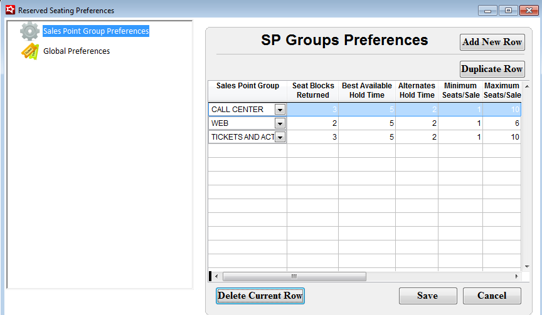The image size is (542, 315).
Task: Open Global Preferences in the left panel
Action: click(x=76, y=51)
